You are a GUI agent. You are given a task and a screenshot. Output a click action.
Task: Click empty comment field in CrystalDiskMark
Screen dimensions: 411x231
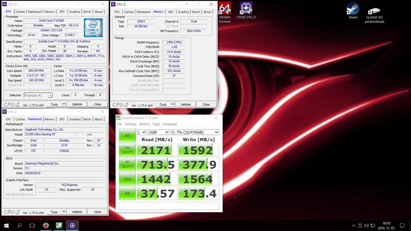click(169, 206)
